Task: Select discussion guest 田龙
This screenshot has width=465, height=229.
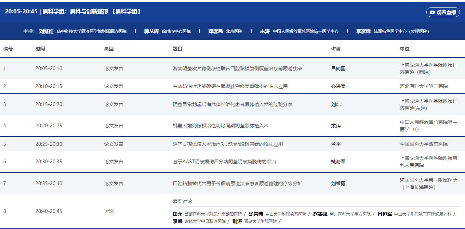Action: [177, 214]
